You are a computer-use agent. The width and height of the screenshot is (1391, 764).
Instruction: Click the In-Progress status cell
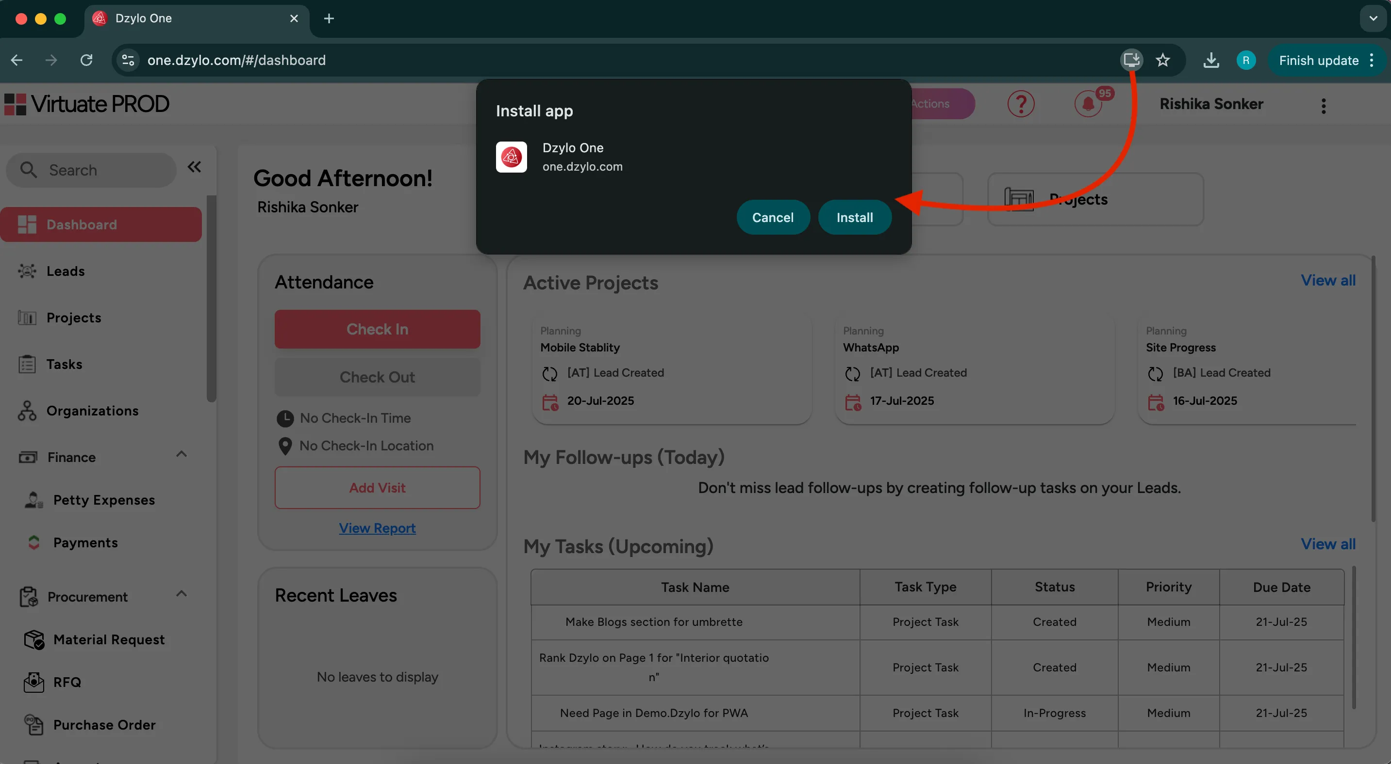click(1054, 713)
